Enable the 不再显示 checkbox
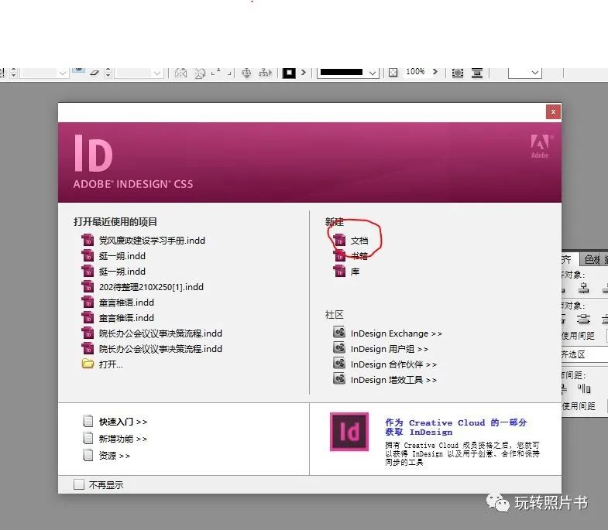This screenshot has width=608, height=530. click(x=78, y=485)
